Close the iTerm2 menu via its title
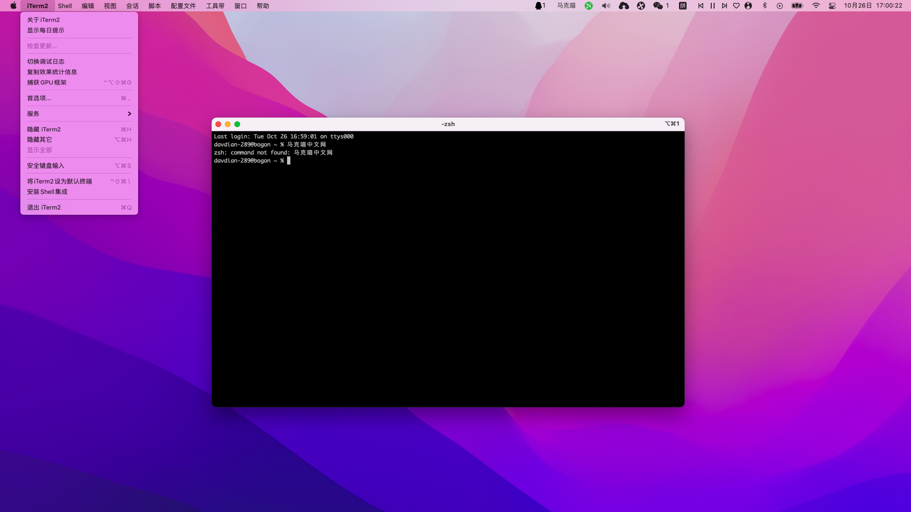This screenshot has width=911, height=512. coord(37,6)
